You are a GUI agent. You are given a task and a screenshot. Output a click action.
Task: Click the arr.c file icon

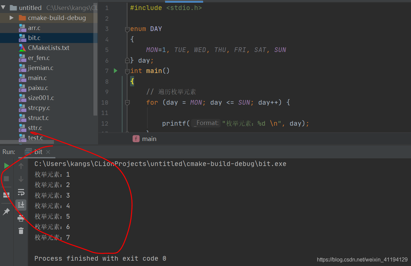point(22,28)
